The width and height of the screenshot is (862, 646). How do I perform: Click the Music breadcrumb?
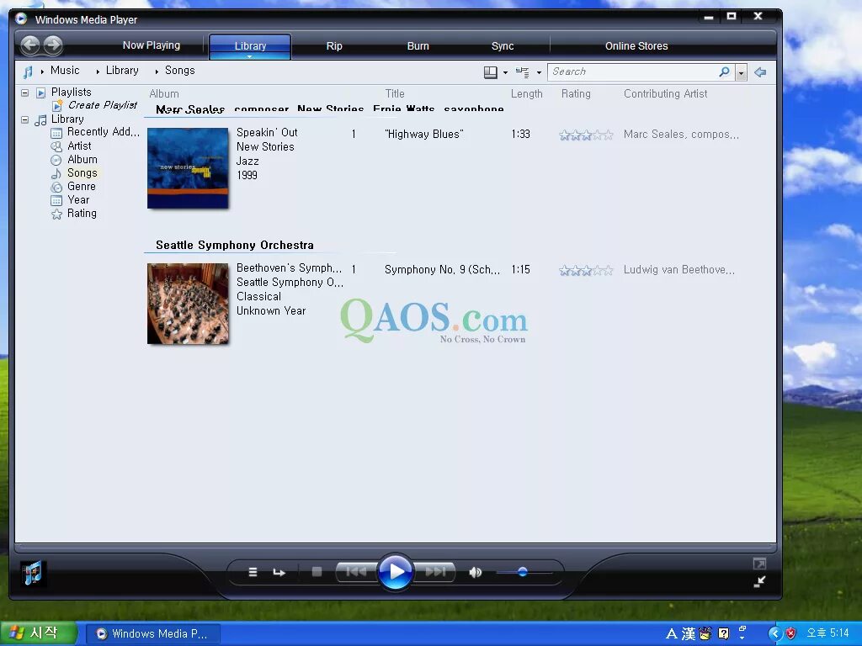tap(65, 71)
